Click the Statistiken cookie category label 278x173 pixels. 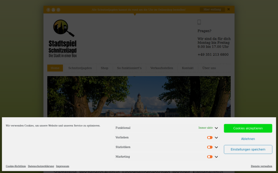coord(123,147)
